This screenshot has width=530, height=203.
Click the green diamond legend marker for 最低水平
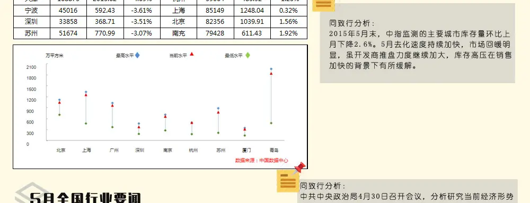[x=248, y=55]
